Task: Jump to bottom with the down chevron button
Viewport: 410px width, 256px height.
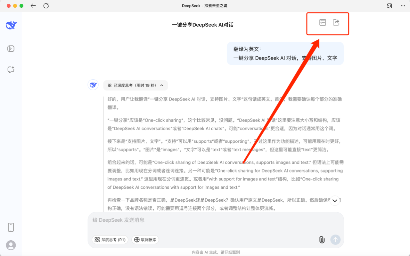Action: coord(335,201)
